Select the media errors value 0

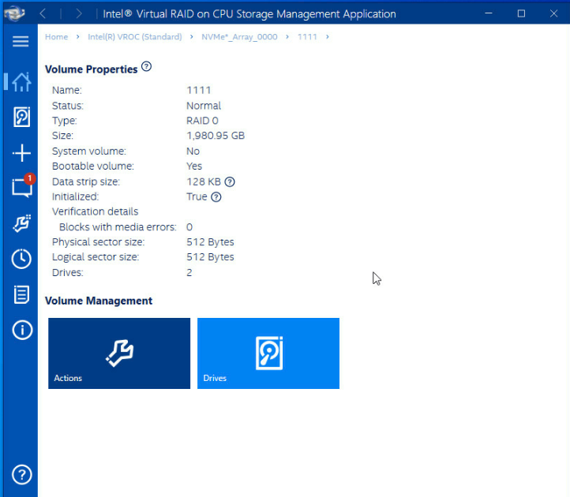(189, 227)
